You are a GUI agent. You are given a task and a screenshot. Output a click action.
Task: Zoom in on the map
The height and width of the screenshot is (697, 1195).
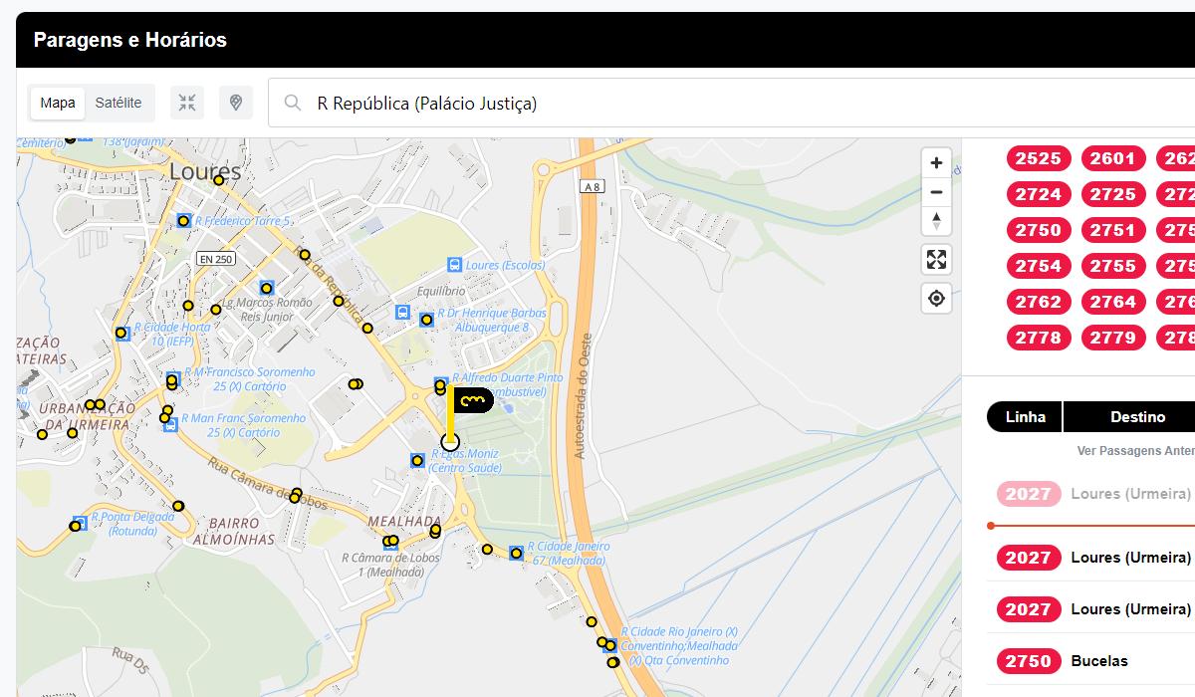[x=935, y=162]
